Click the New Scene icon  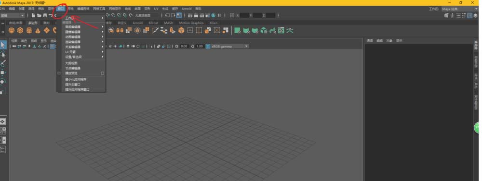tap(33, 15)
